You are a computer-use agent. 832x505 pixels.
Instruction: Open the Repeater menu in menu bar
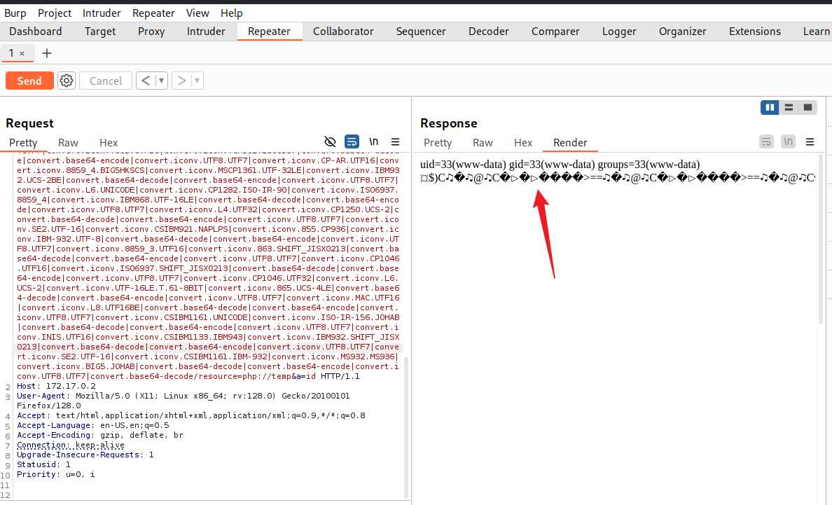pos(153,13)
